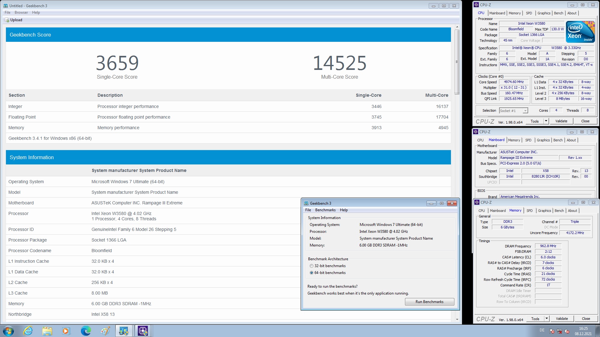
Task: Click the muted volume tray icon
Action: (567, 331)
